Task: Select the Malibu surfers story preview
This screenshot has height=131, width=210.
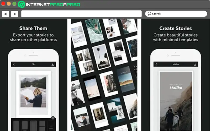Action: (x=176, y=101)
